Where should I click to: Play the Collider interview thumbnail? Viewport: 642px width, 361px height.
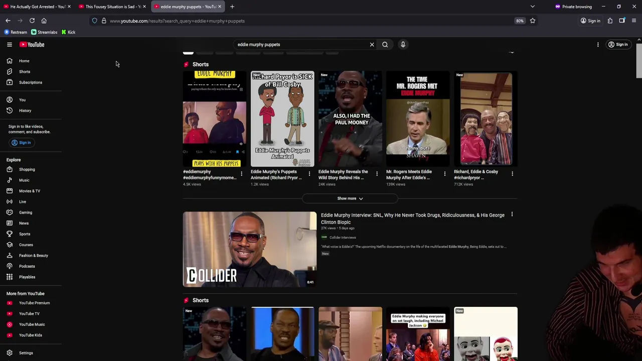[250, 249]
